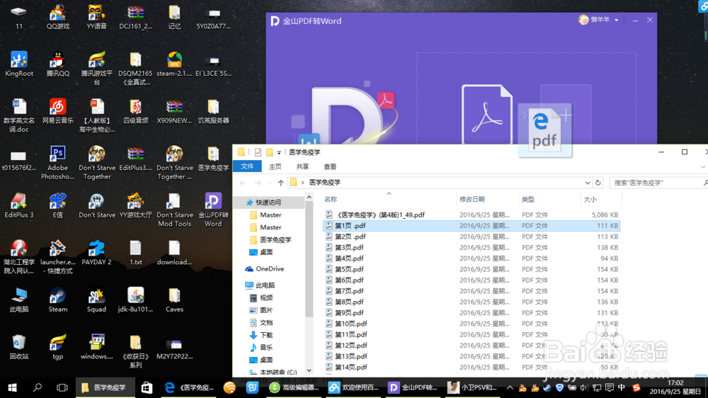The width and height of the screenshot is (708, 398).
Task: Select the 此电脑 desktop icon
Action: tap(18, 300)
